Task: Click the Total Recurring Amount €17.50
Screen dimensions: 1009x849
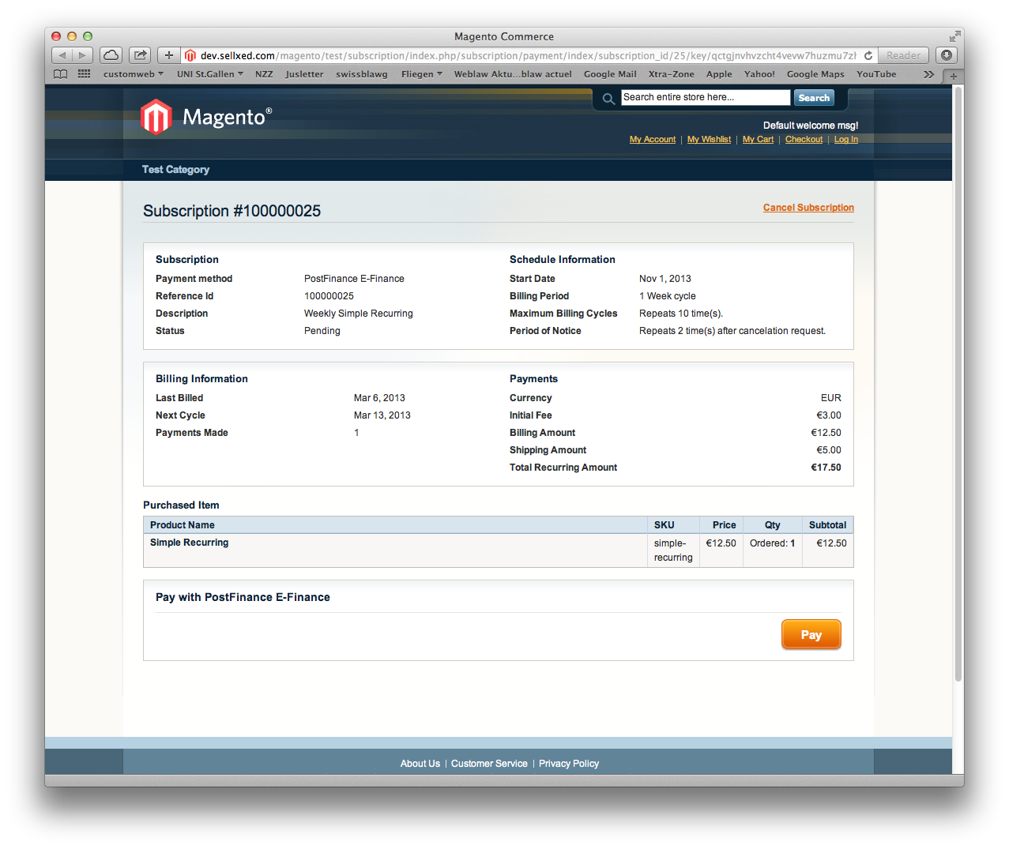Action: (826, 468)
